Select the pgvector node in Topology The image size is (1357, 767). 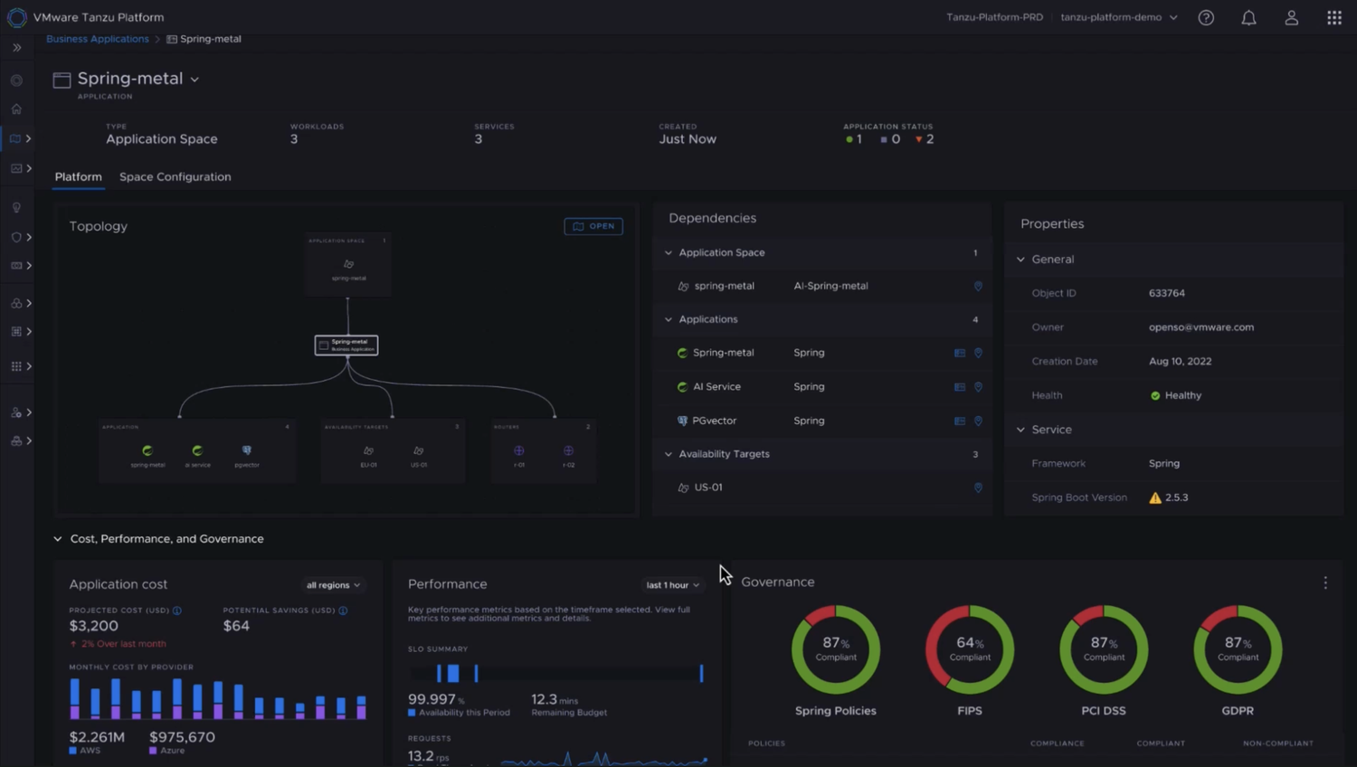246,454
